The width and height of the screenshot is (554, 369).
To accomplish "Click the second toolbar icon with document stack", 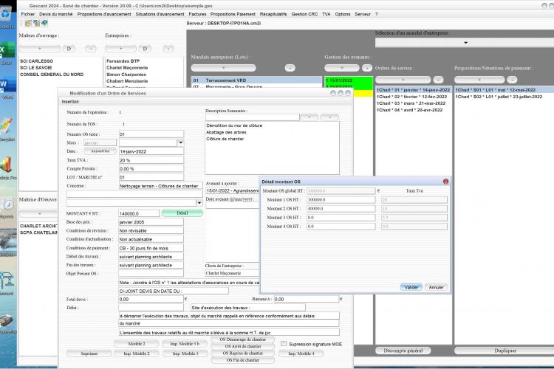I will click(x=36, y=24).
